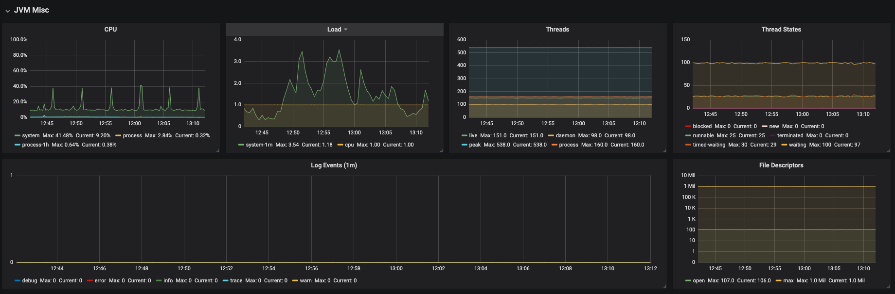
Task: Click the green system color swatch in CPU legend
Action: coord(18,136)
